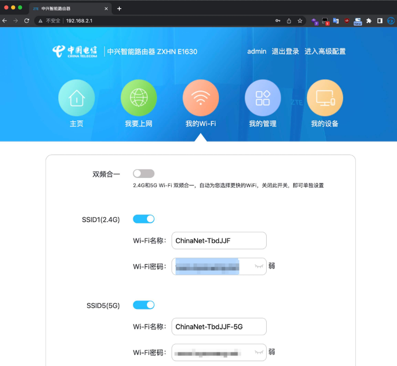
Task: Click the admin user link
Action: [257, 51]
